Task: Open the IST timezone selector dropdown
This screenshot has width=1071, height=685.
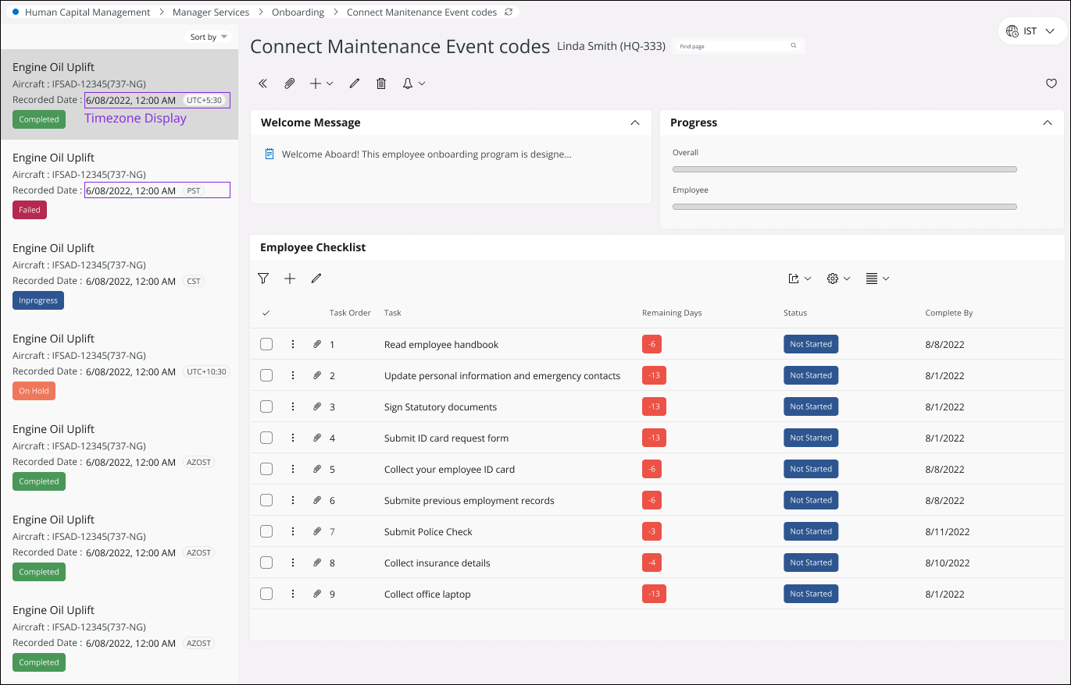Action: point(1031,31)
